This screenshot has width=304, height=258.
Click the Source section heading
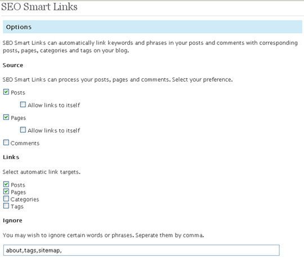point(13,65)
